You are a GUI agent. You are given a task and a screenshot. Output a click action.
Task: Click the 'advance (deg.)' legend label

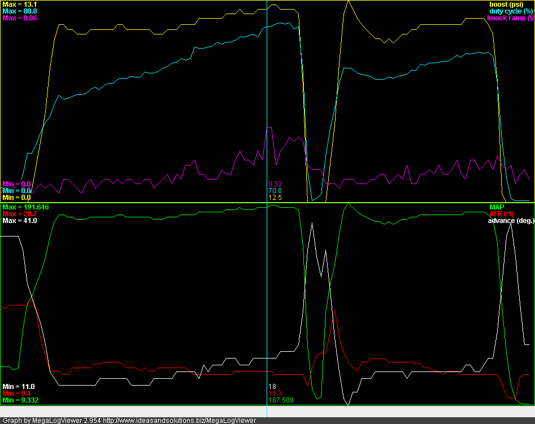click(x=511, y=221)
